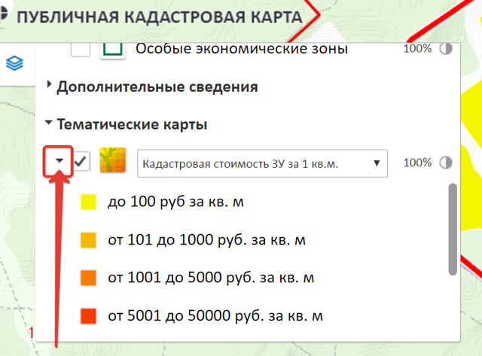482x356 pixels.
Task: Click the legend panel vertical scrollbar
Action: pyautogui.click(x=453, y=230)
